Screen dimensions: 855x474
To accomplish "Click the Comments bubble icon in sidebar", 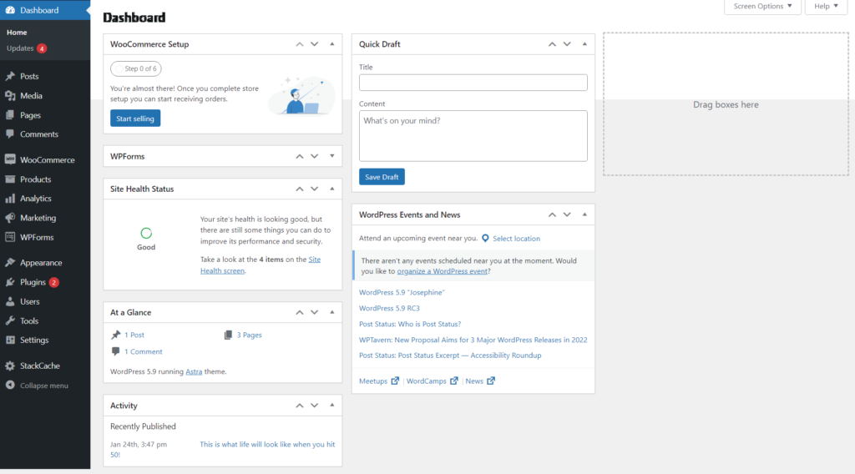I will pyautogui.click(x=10, y=134).
